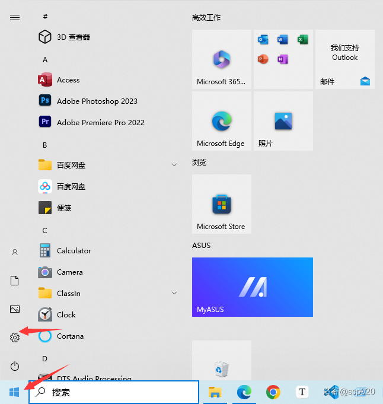Open Google Chrome from the taskbar
The image size is (383, 404).
pos(273,392)
